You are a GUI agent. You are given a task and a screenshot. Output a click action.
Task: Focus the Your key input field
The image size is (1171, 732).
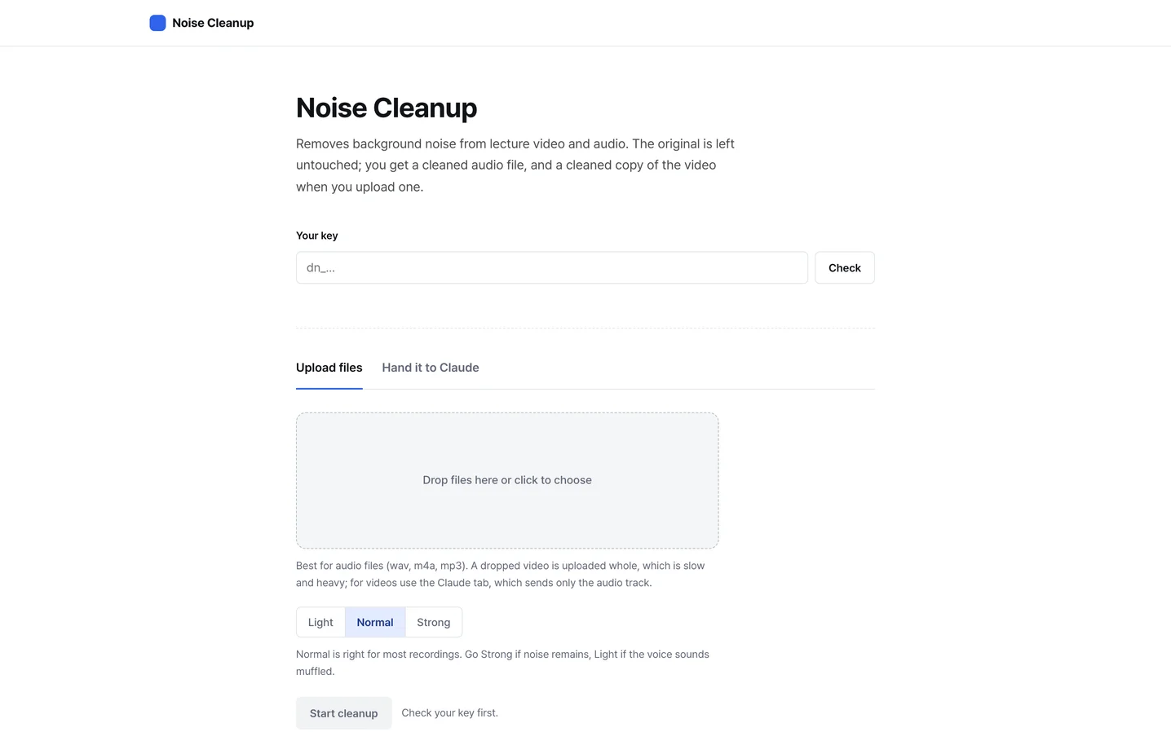(551, 267)
